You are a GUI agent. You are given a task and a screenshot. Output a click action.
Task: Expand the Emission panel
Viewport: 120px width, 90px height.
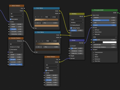tap(93, 59)
